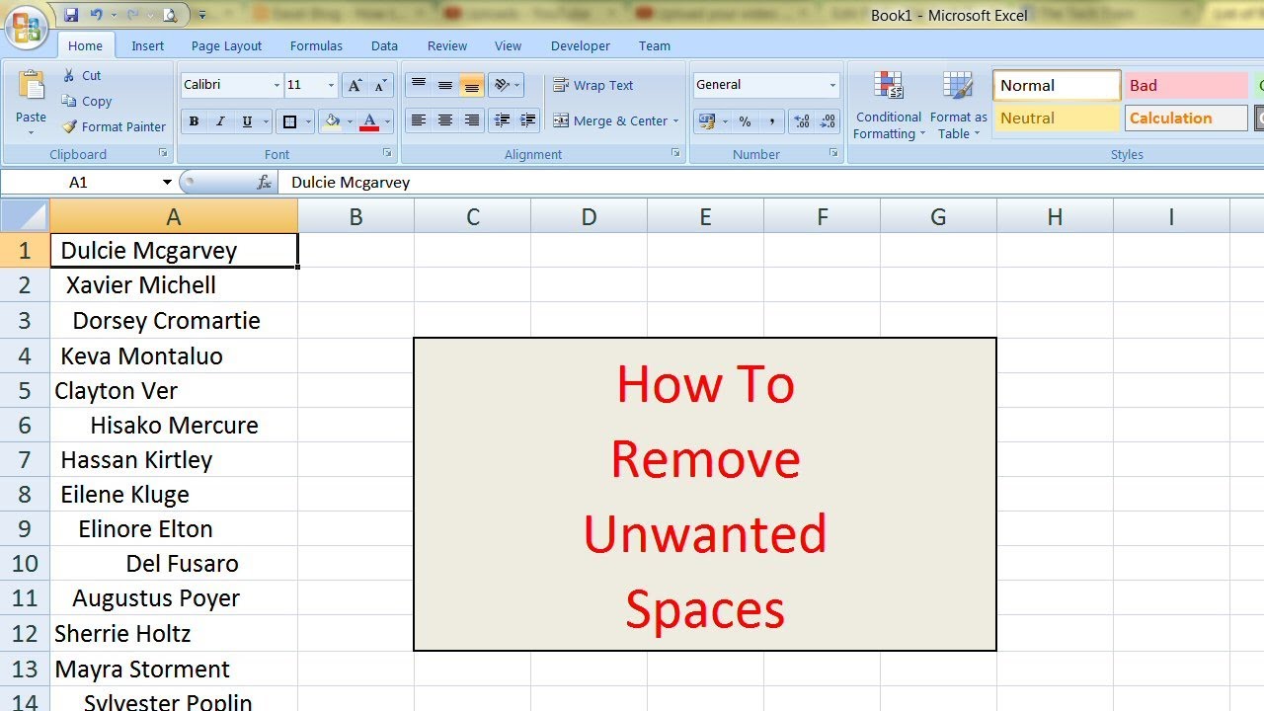1264x711 pixels.
Task: Open Print Preview from Quick Access Toolbar
Action: pos(170,15)
